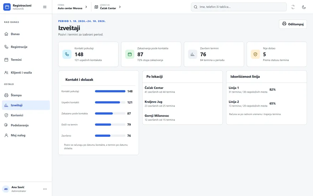Expand the Firma Auto centar Morava selector
The image size is (313, 196).
coord(73,7)
